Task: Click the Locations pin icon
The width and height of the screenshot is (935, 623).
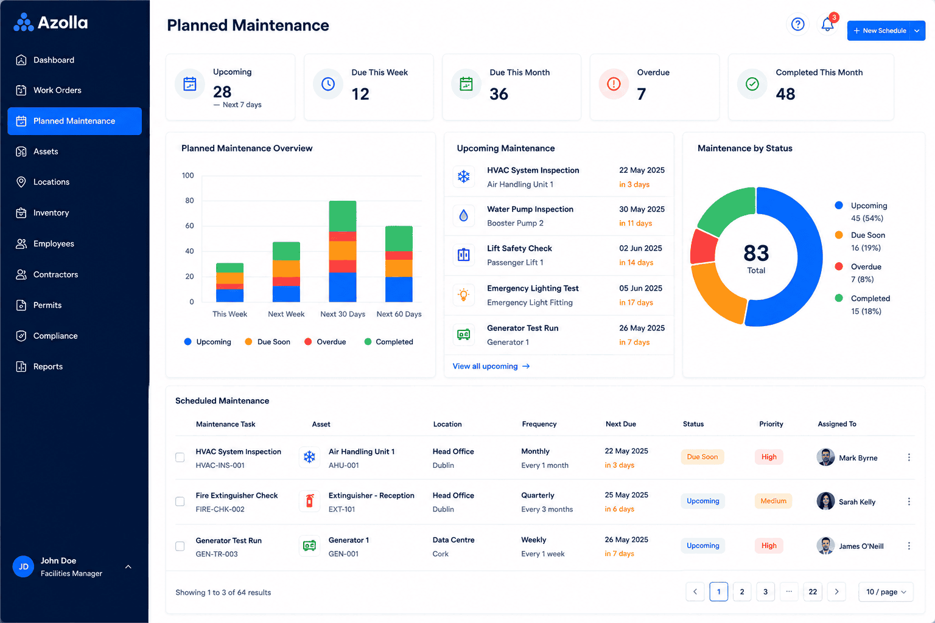Action: click(21, 182)
